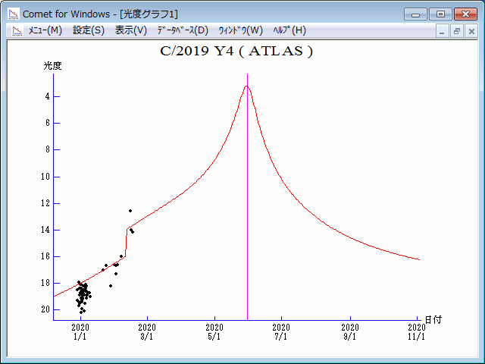Viewport: 485px width, 364px height.
Task: Click the 2020 1/1 date axis label
Action: (x=80, y=332)
